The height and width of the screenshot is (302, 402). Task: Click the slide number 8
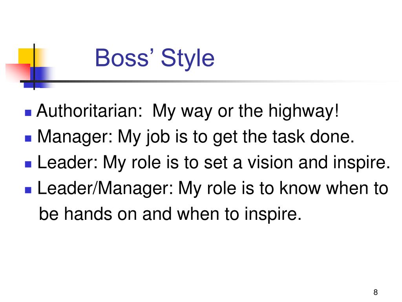tap(376, 292)
